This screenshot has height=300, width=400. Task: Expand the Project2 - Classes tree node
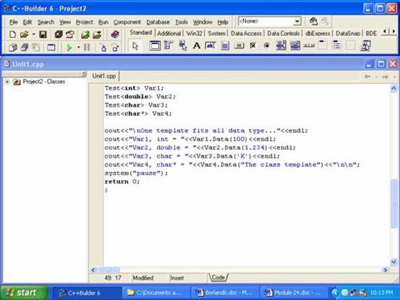(x=7, y=82)
